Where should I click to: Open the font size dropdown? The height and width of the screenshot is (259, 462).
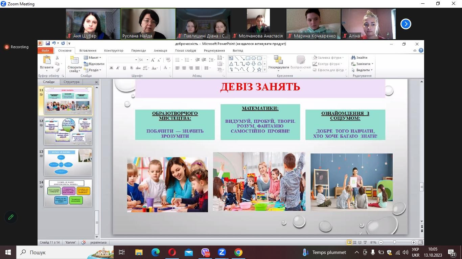(x=147, y=60)
